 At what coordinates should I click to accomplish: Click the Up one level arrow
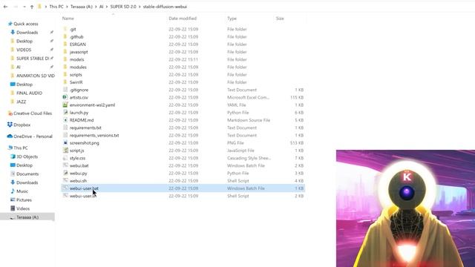tap(32, 7)
